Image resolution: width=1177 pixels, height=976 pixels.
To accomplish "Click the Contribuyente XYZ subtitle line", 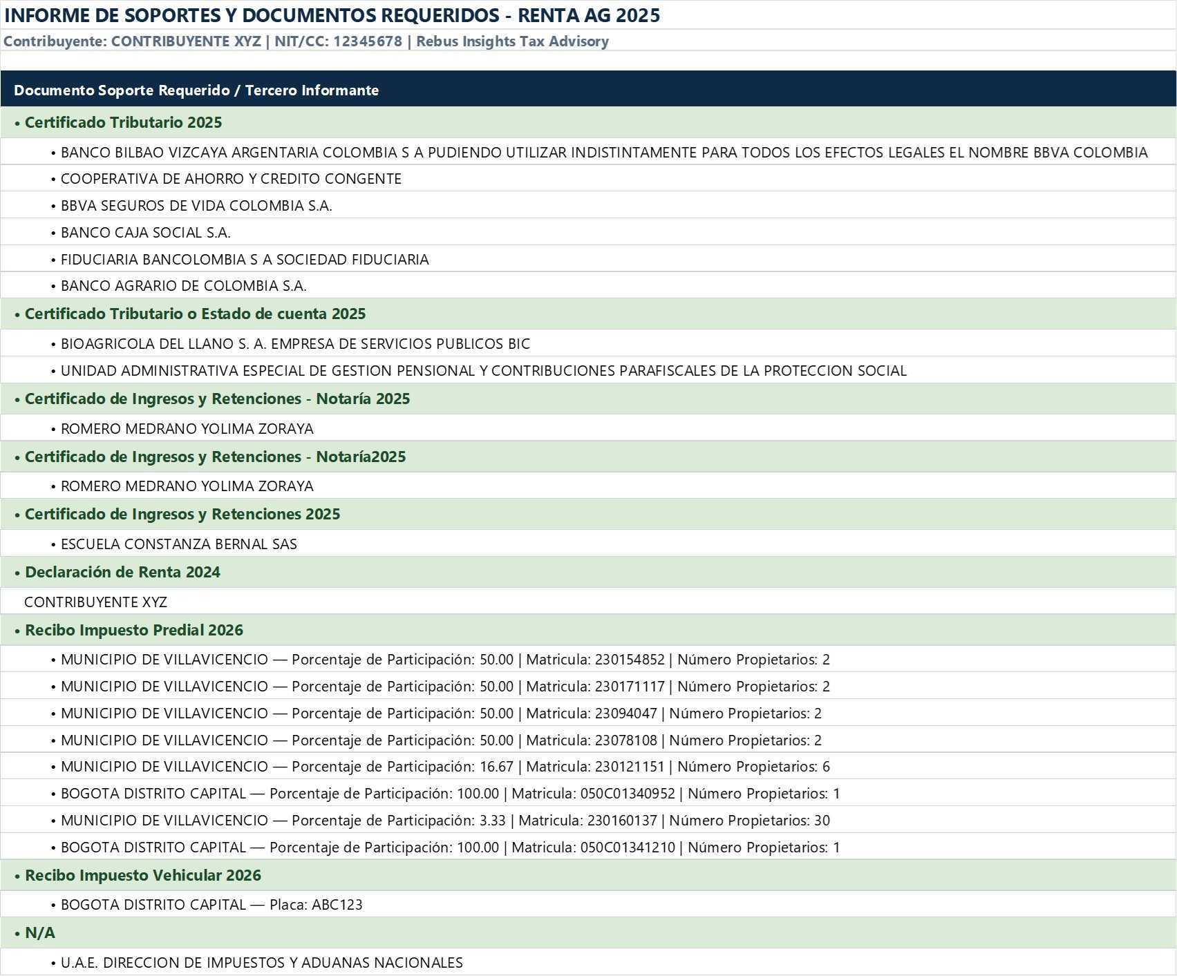I will (306, 41).
